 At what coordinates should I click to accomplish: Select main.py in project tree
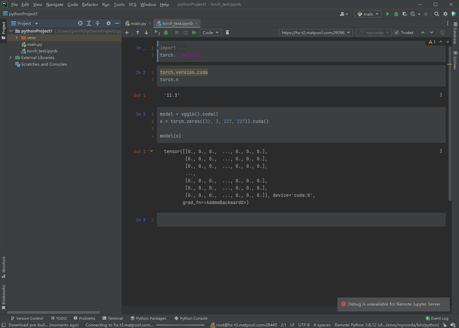(32, 44)
